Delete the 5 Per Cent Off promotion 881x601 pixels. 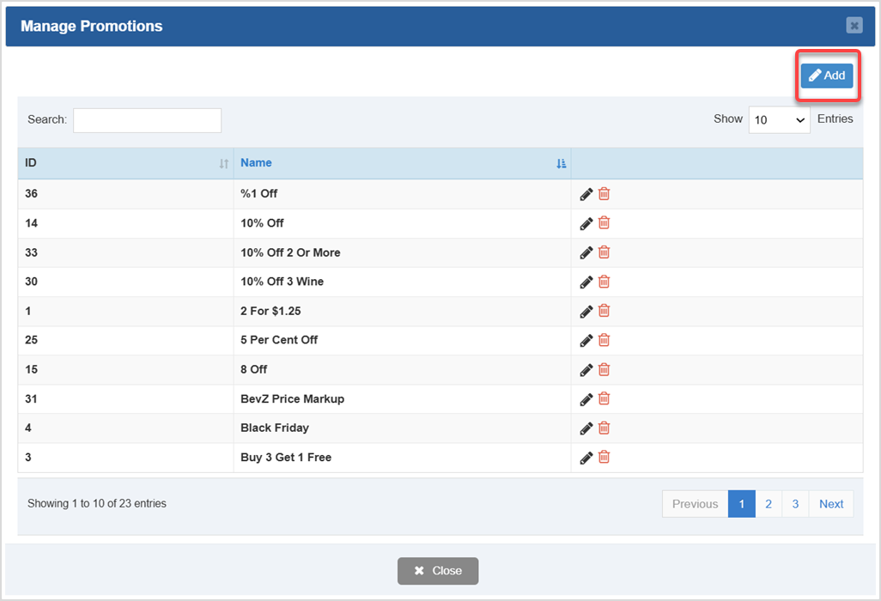604,339
